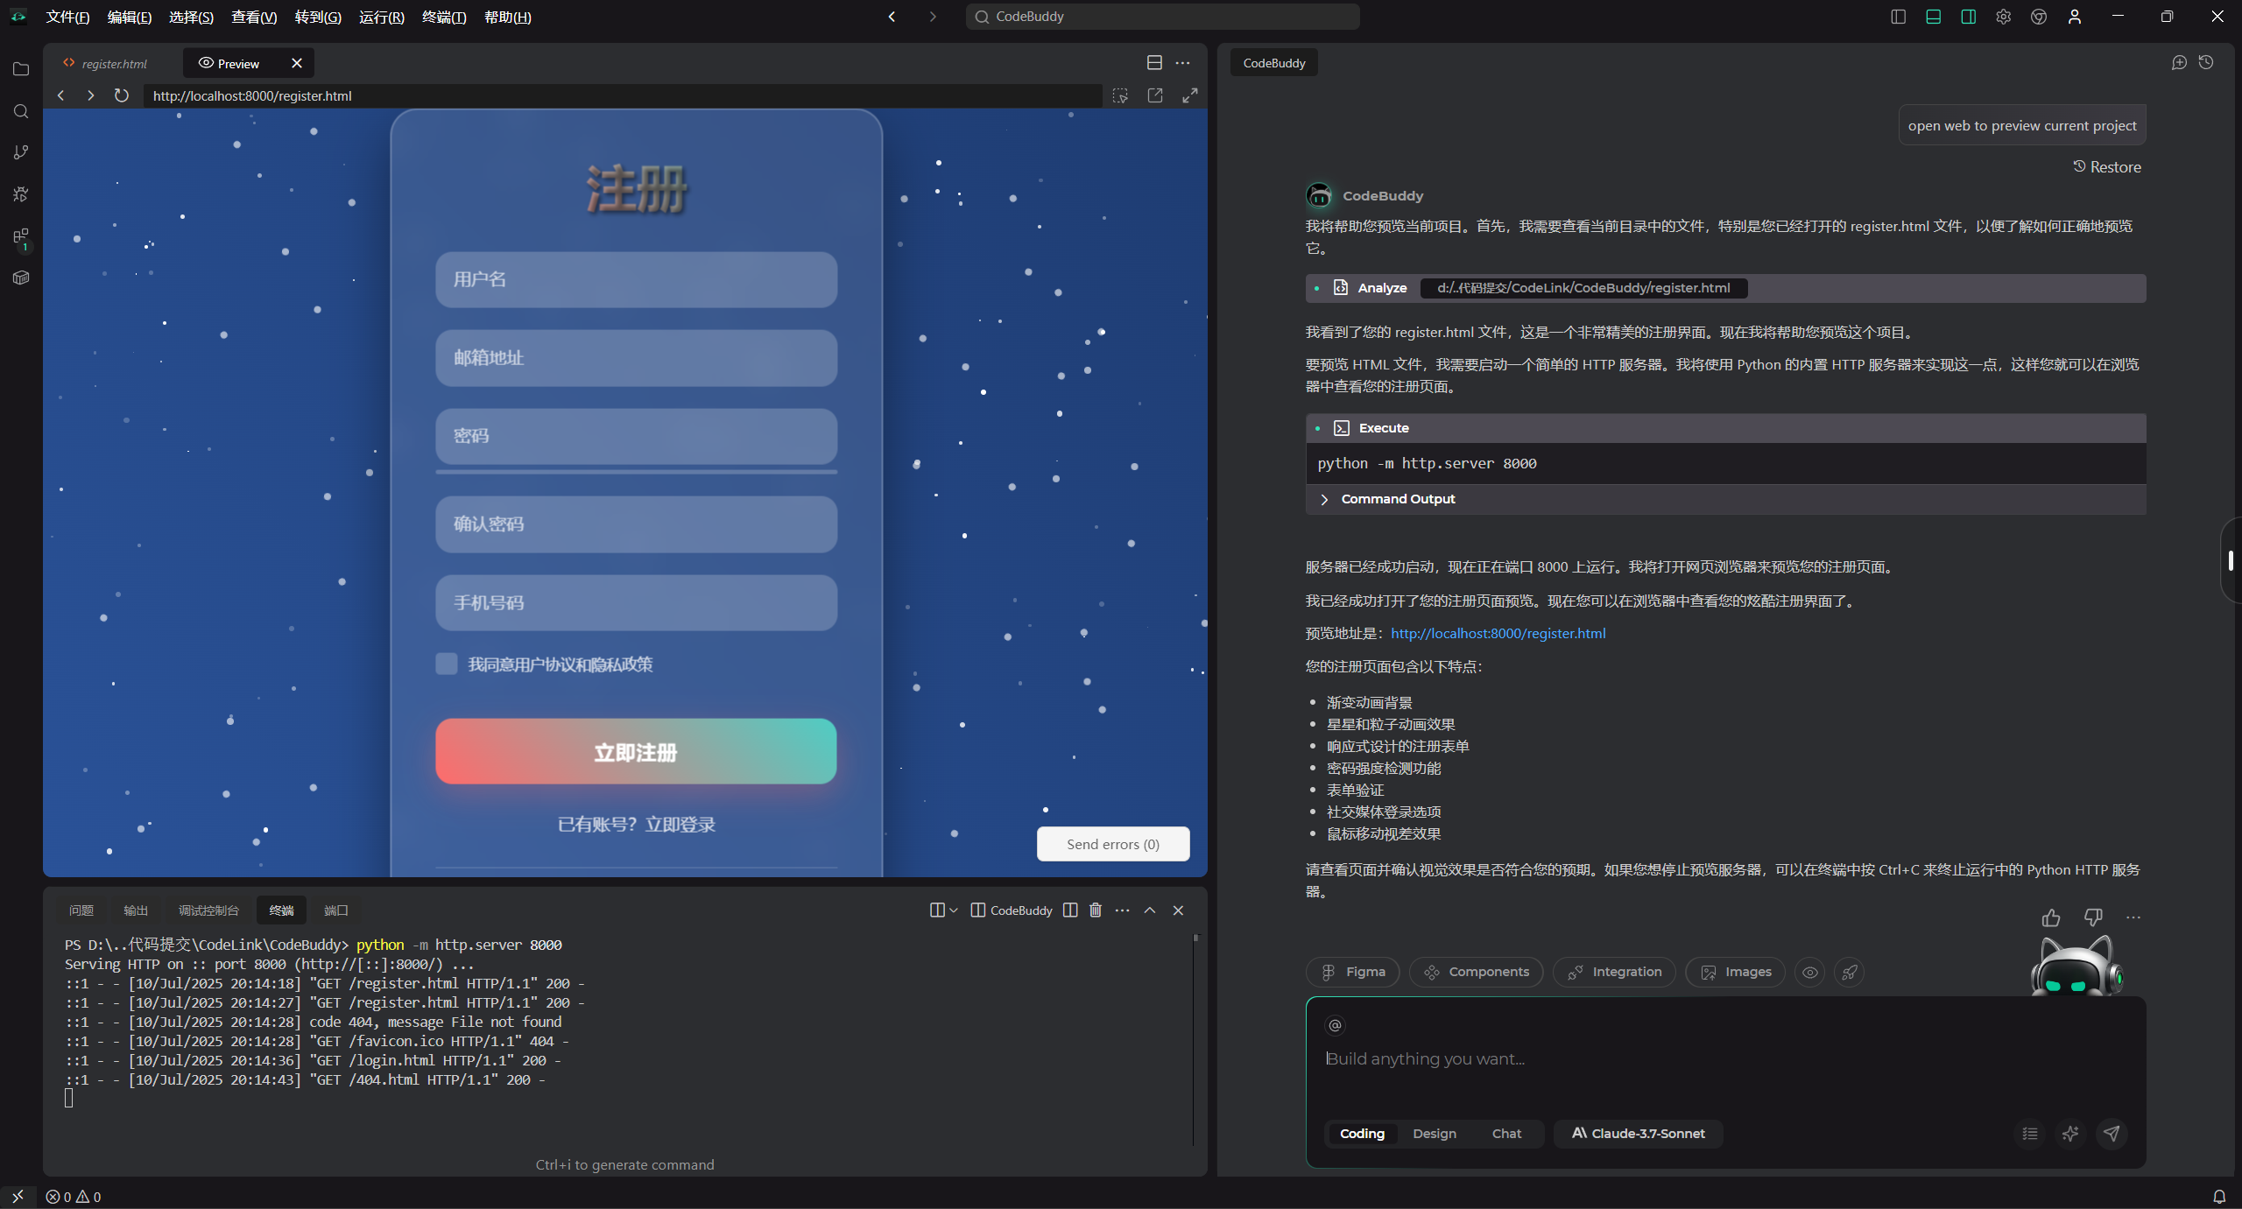Click the 立即注册 gradient button

[636, 752]
